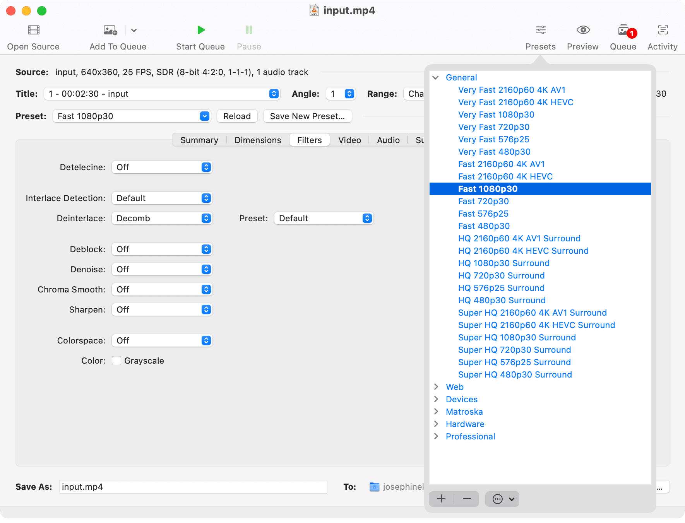The width and height of the screenshot is (685, 523).
Task: Show the Queue window icon
Action: coord(623,30)
